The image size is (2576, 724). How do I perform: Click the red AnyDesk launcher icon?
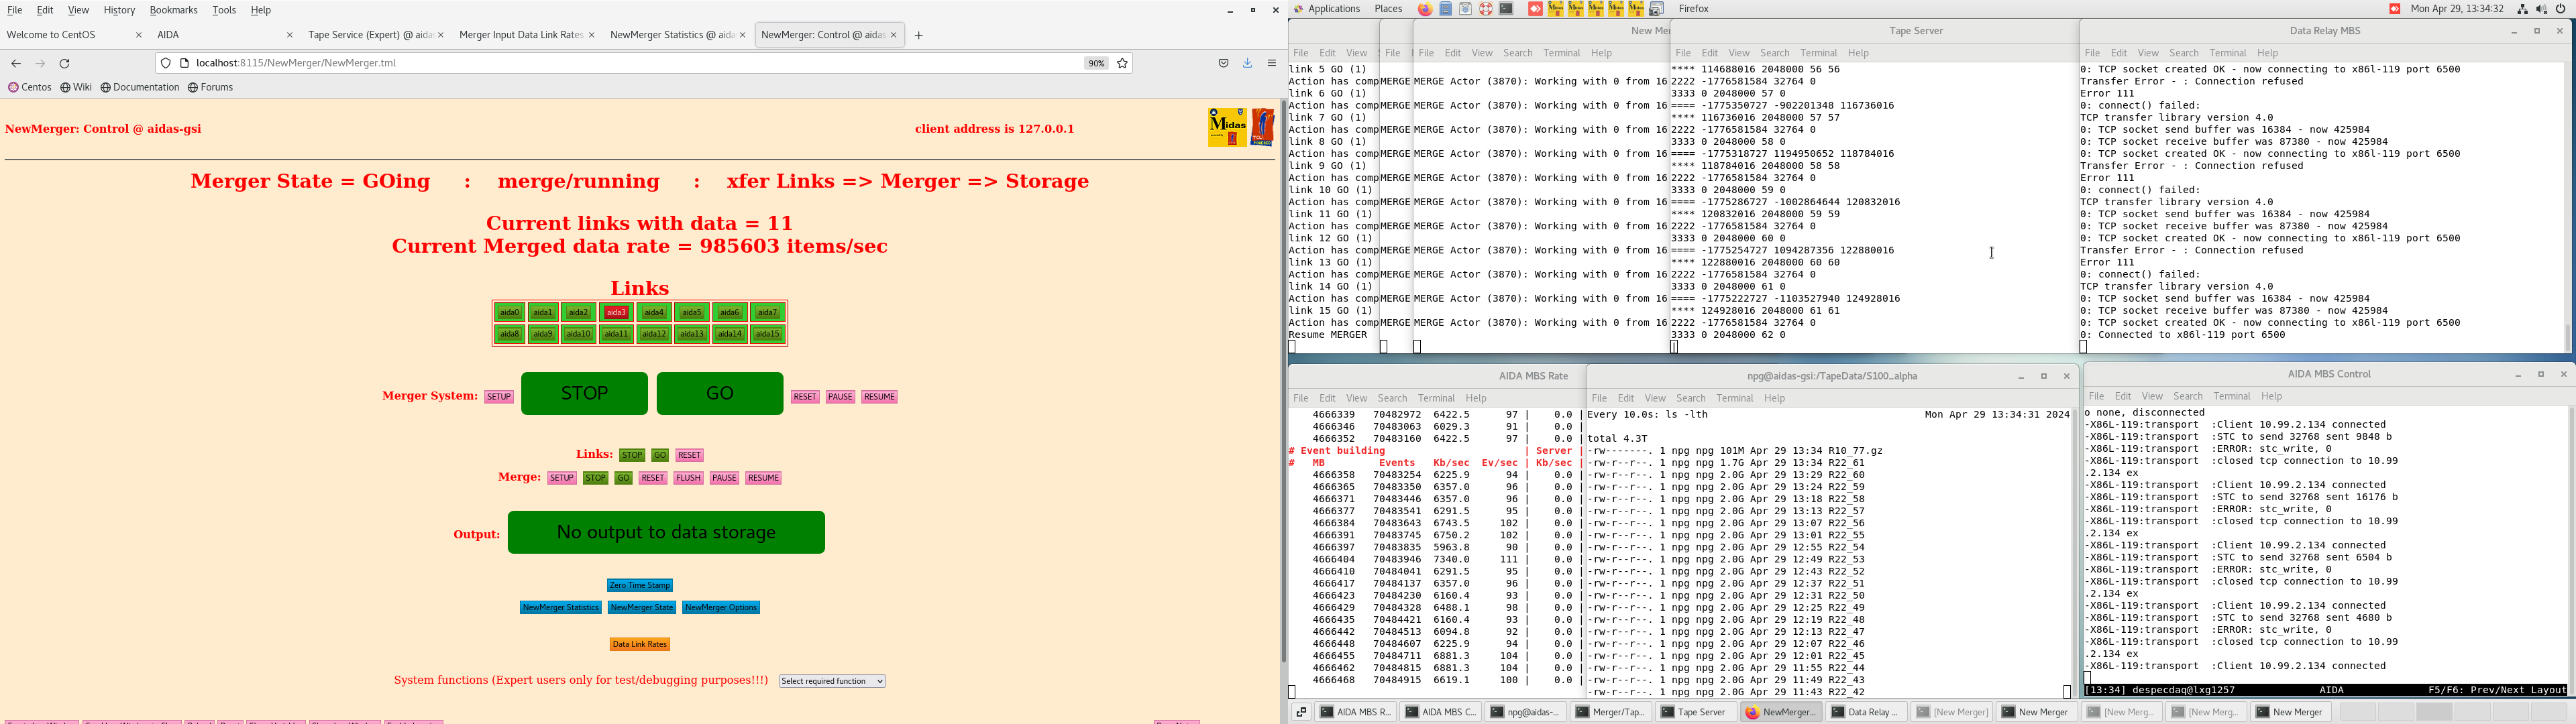1535,9
